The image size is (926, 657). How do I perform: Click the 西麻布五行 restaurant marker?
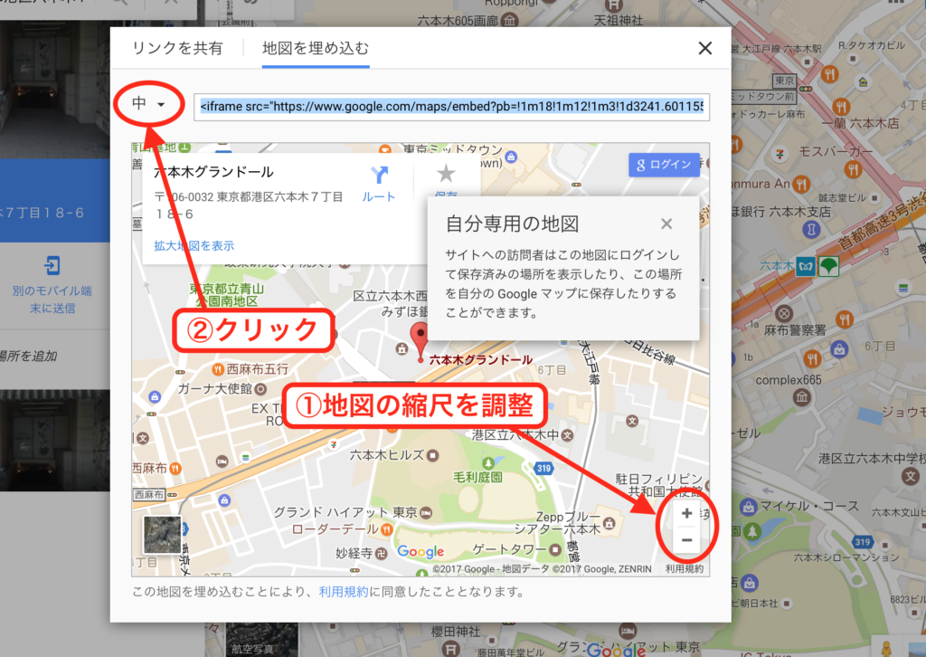(x=218, y=369)
